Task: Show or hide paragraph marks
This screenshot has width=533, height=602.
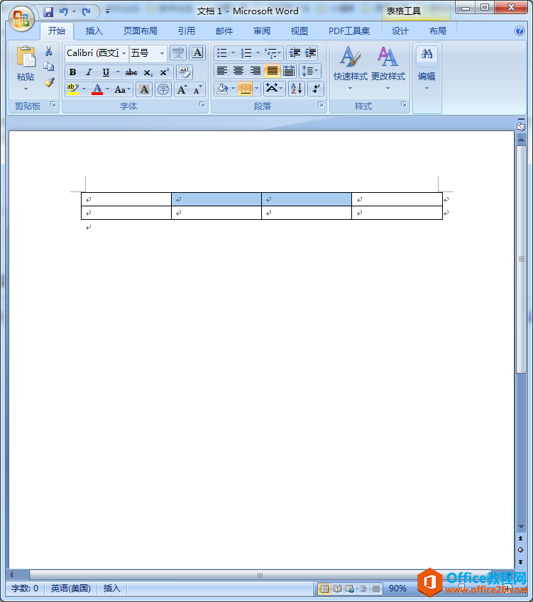Action: (x=316, y=89)
